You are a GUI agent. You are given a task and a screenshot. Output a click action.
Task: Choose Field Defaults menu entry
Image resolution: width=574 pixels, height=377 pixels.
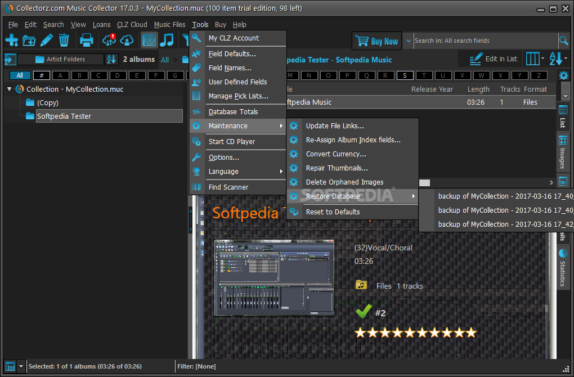pos(237,54)
